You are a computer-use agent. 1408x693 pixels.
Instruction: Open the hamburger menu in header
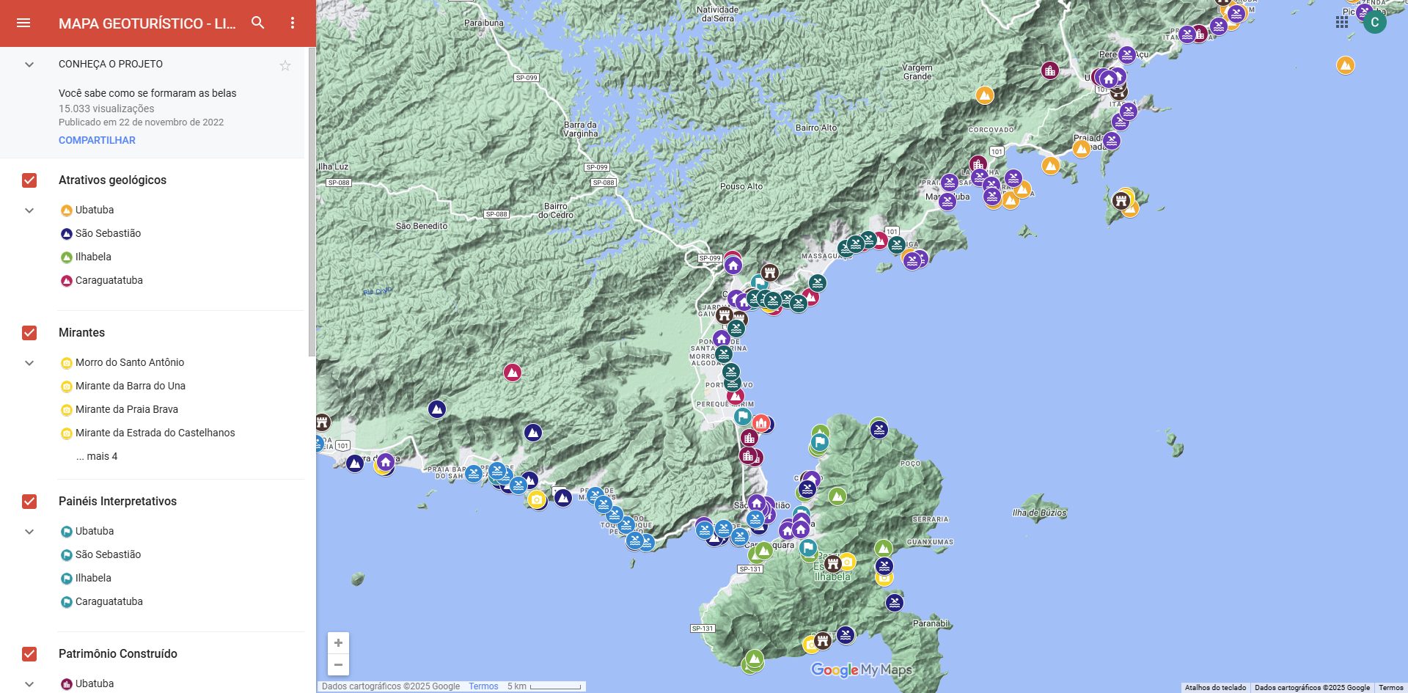point(23,23)
